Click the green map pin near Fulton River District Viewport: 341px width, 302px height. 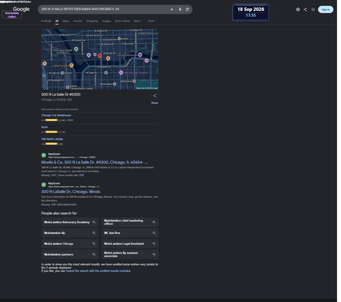[76, 49]
